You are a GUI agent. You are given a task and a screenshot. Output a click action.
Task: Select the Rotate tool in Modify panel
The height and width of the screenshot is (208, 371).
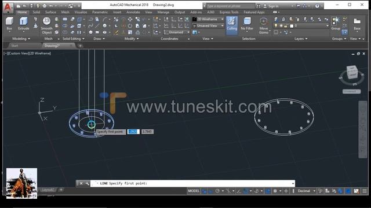(130, 25)
